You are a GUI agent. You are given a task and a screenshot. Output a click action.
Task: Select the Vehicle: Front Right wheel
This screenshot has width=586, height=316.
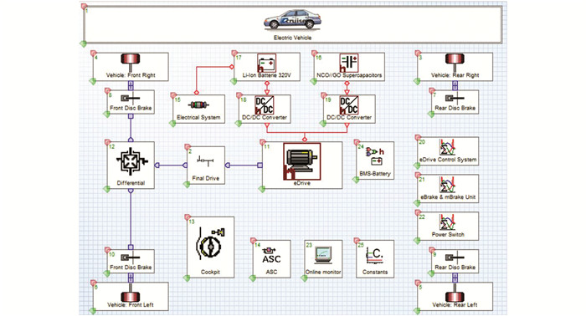(x=131, y=62)
